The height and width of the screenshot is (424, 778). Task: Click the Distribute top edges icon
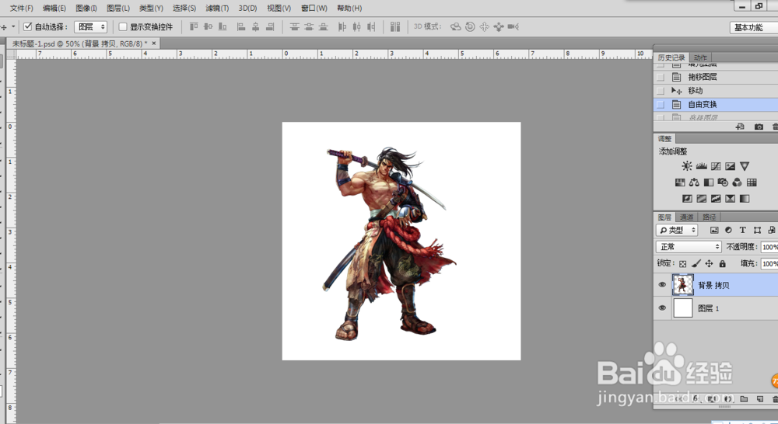coord(294,26)
